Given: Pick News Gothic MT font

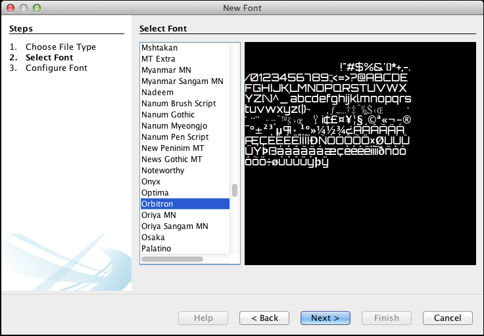Looking at the screenshot, I should point(172,159).
